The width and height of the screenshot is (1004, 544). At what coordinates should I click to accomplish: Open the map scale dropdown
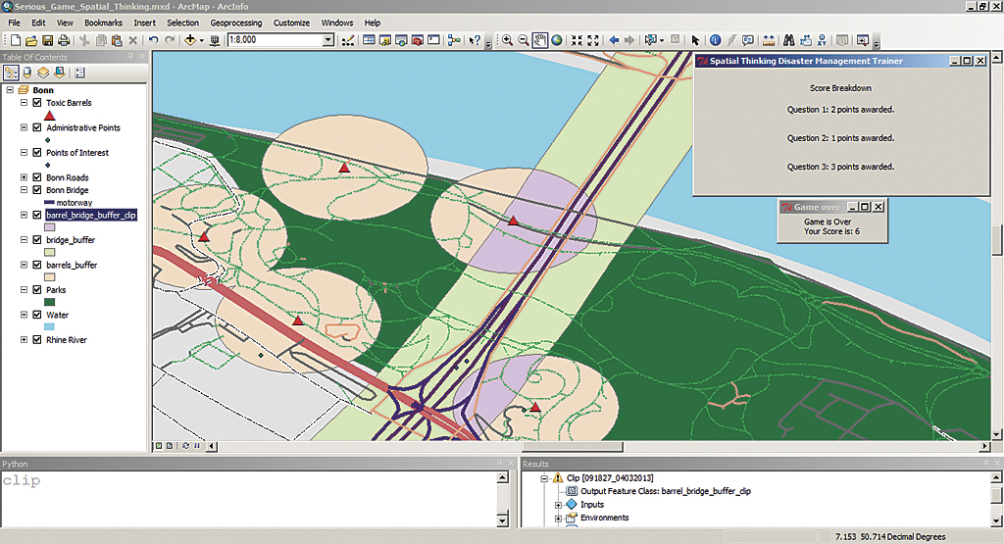[328, 41]
